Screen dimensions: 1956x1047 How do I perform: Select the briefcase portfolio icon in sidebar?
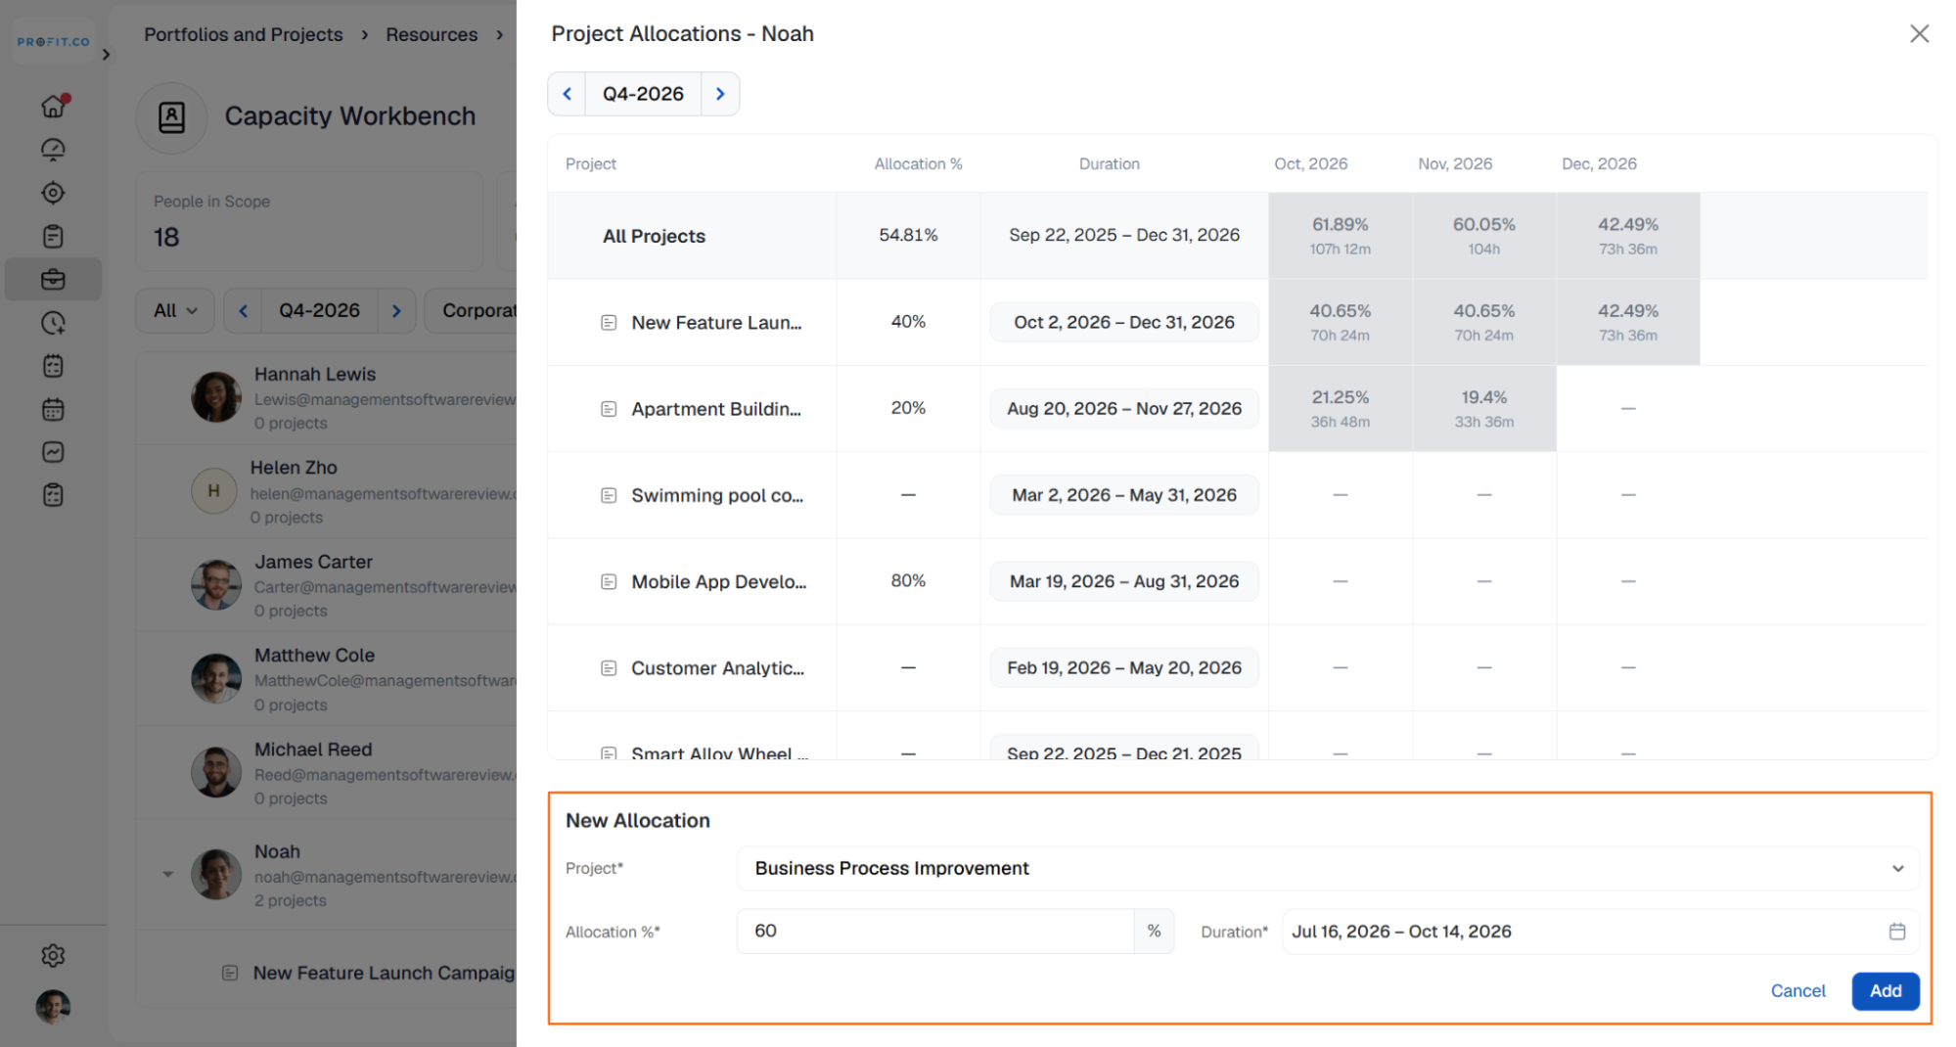tap(53, 280)
